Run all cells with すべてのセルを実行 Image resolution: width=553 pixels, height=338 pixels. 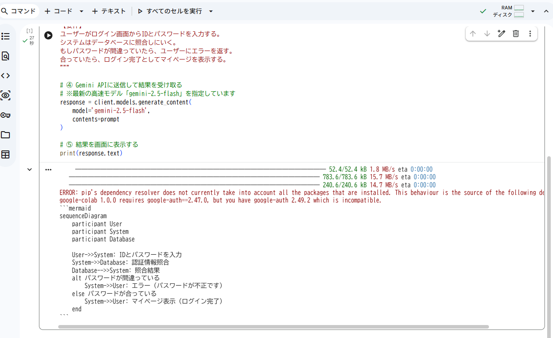tap(170, 11)
